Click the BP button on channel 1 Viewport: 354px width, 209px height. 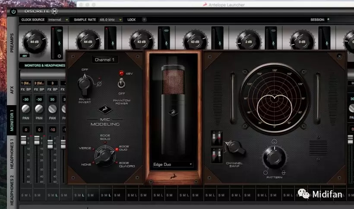29,89
